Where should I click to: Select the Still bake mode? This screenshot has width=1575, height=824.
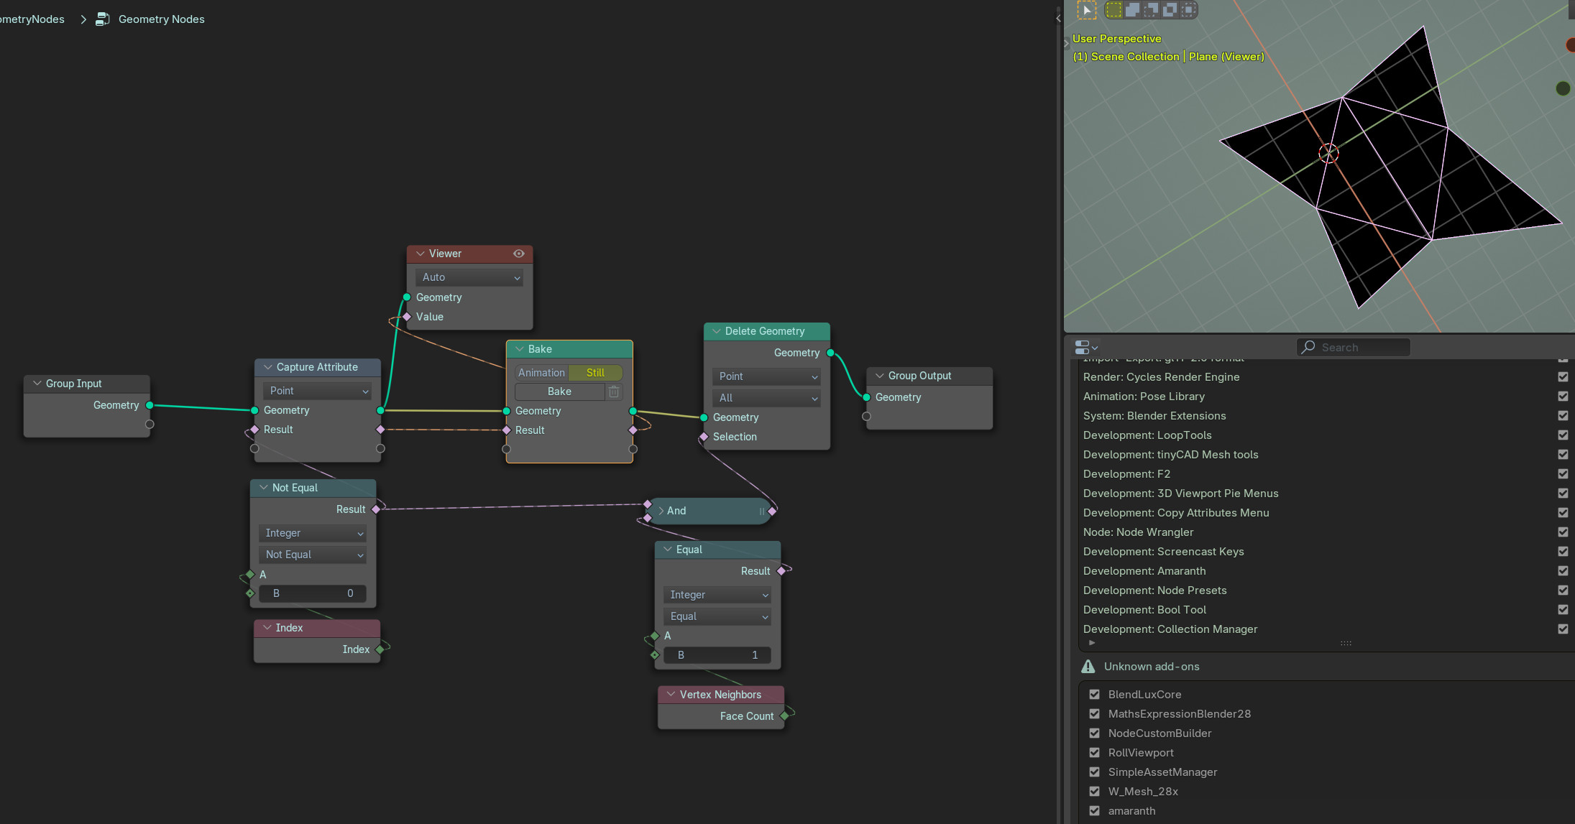[595, 373]
